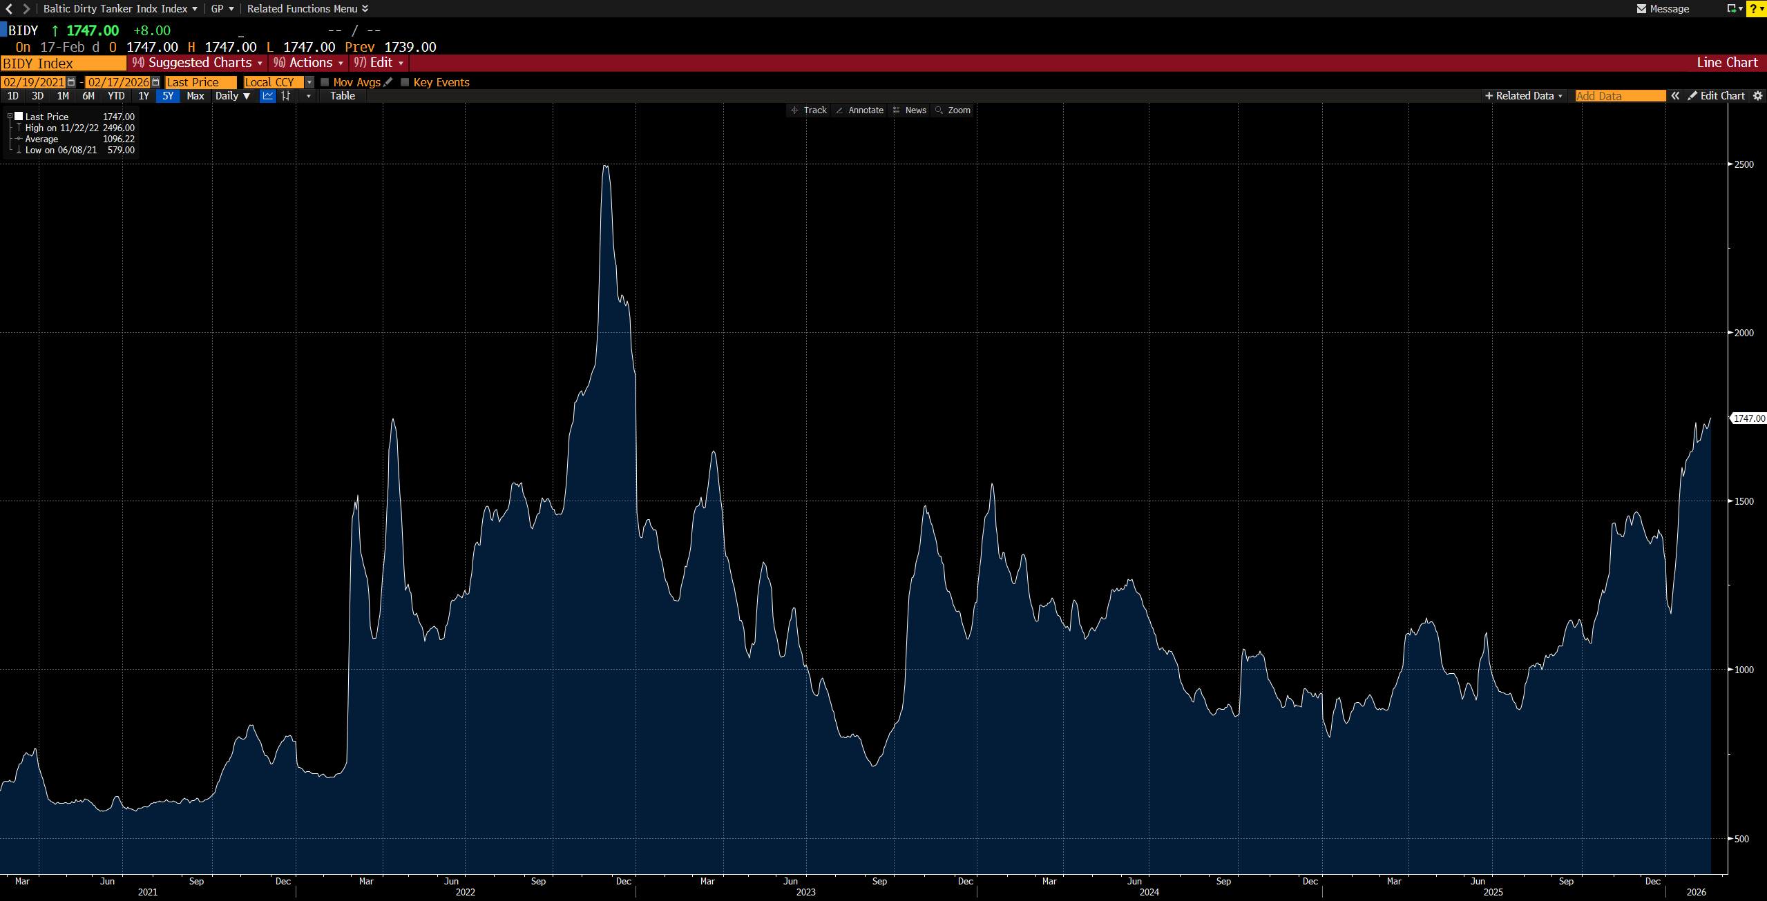
Task: Collapse the Last Price legend tree
Action: [x=10, y=117]
